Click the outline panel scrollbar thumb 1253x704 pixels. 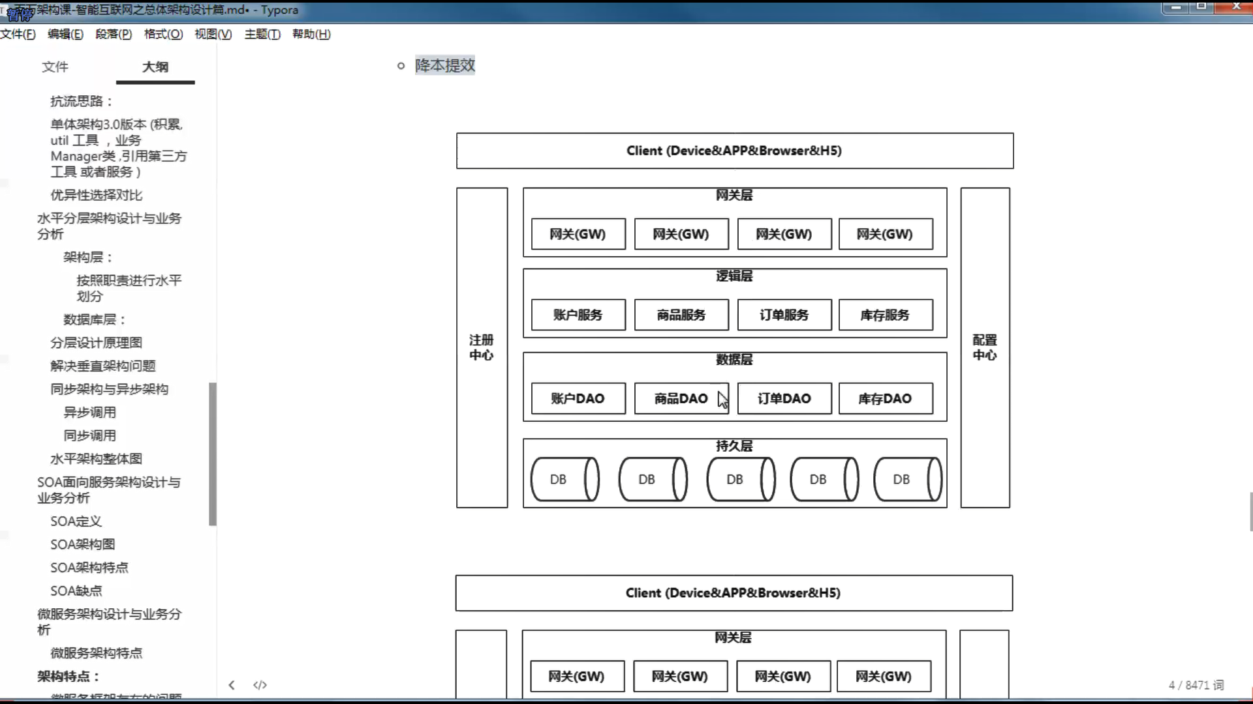(x=212, y=453)
